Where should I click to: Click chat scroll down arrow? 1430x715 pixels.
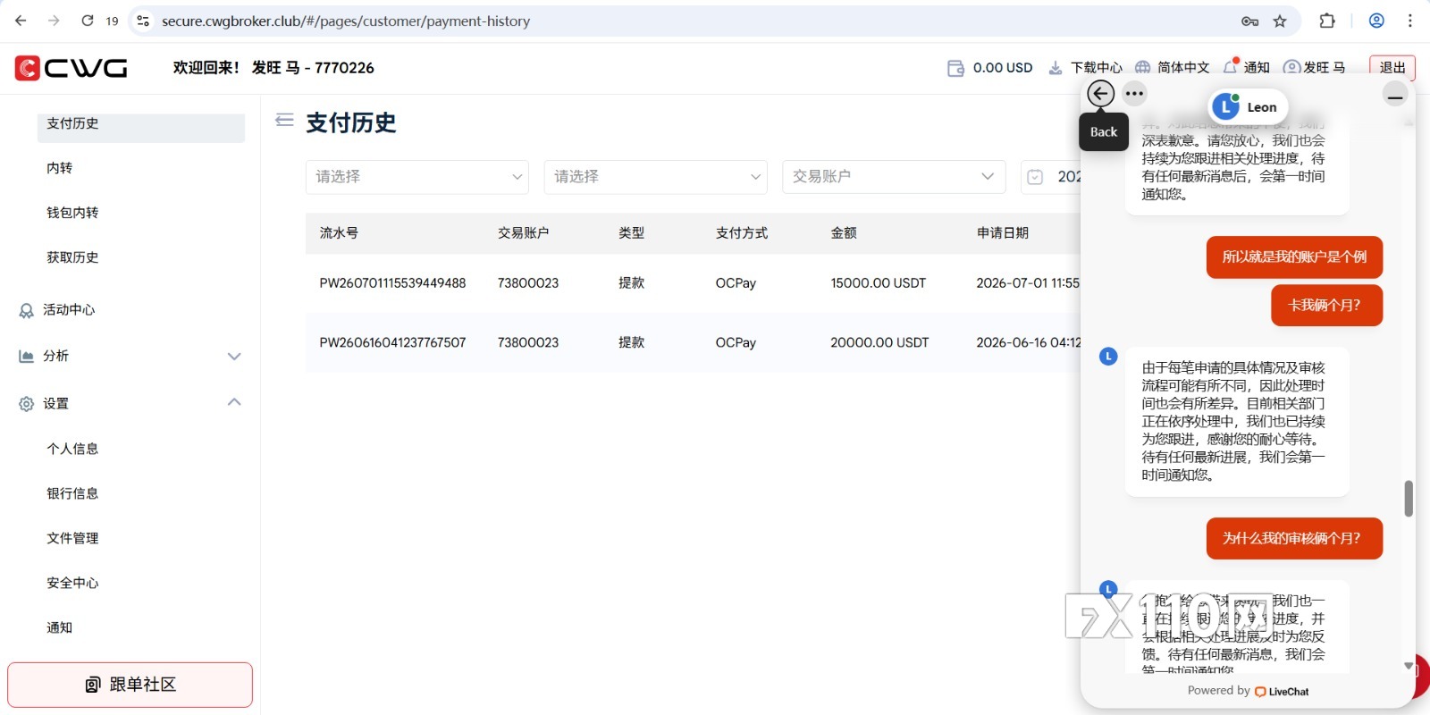tap(1409, 665)
